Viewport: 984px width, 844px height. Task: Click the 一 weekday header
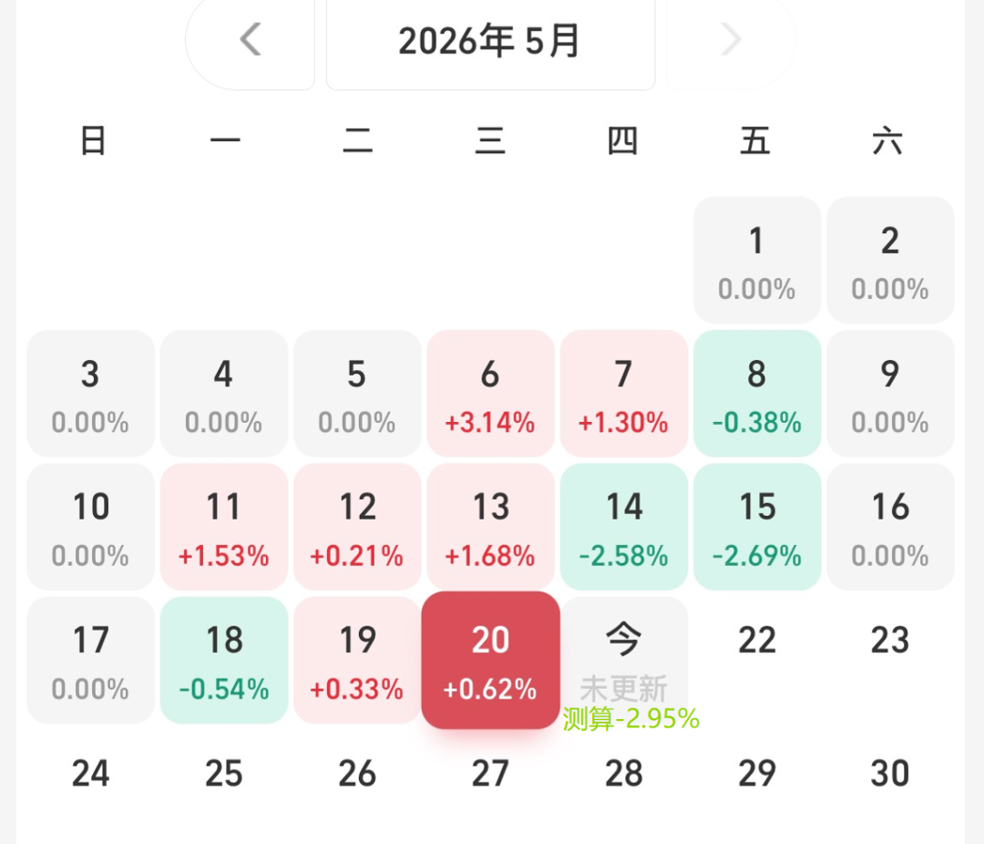pos(225,140)
